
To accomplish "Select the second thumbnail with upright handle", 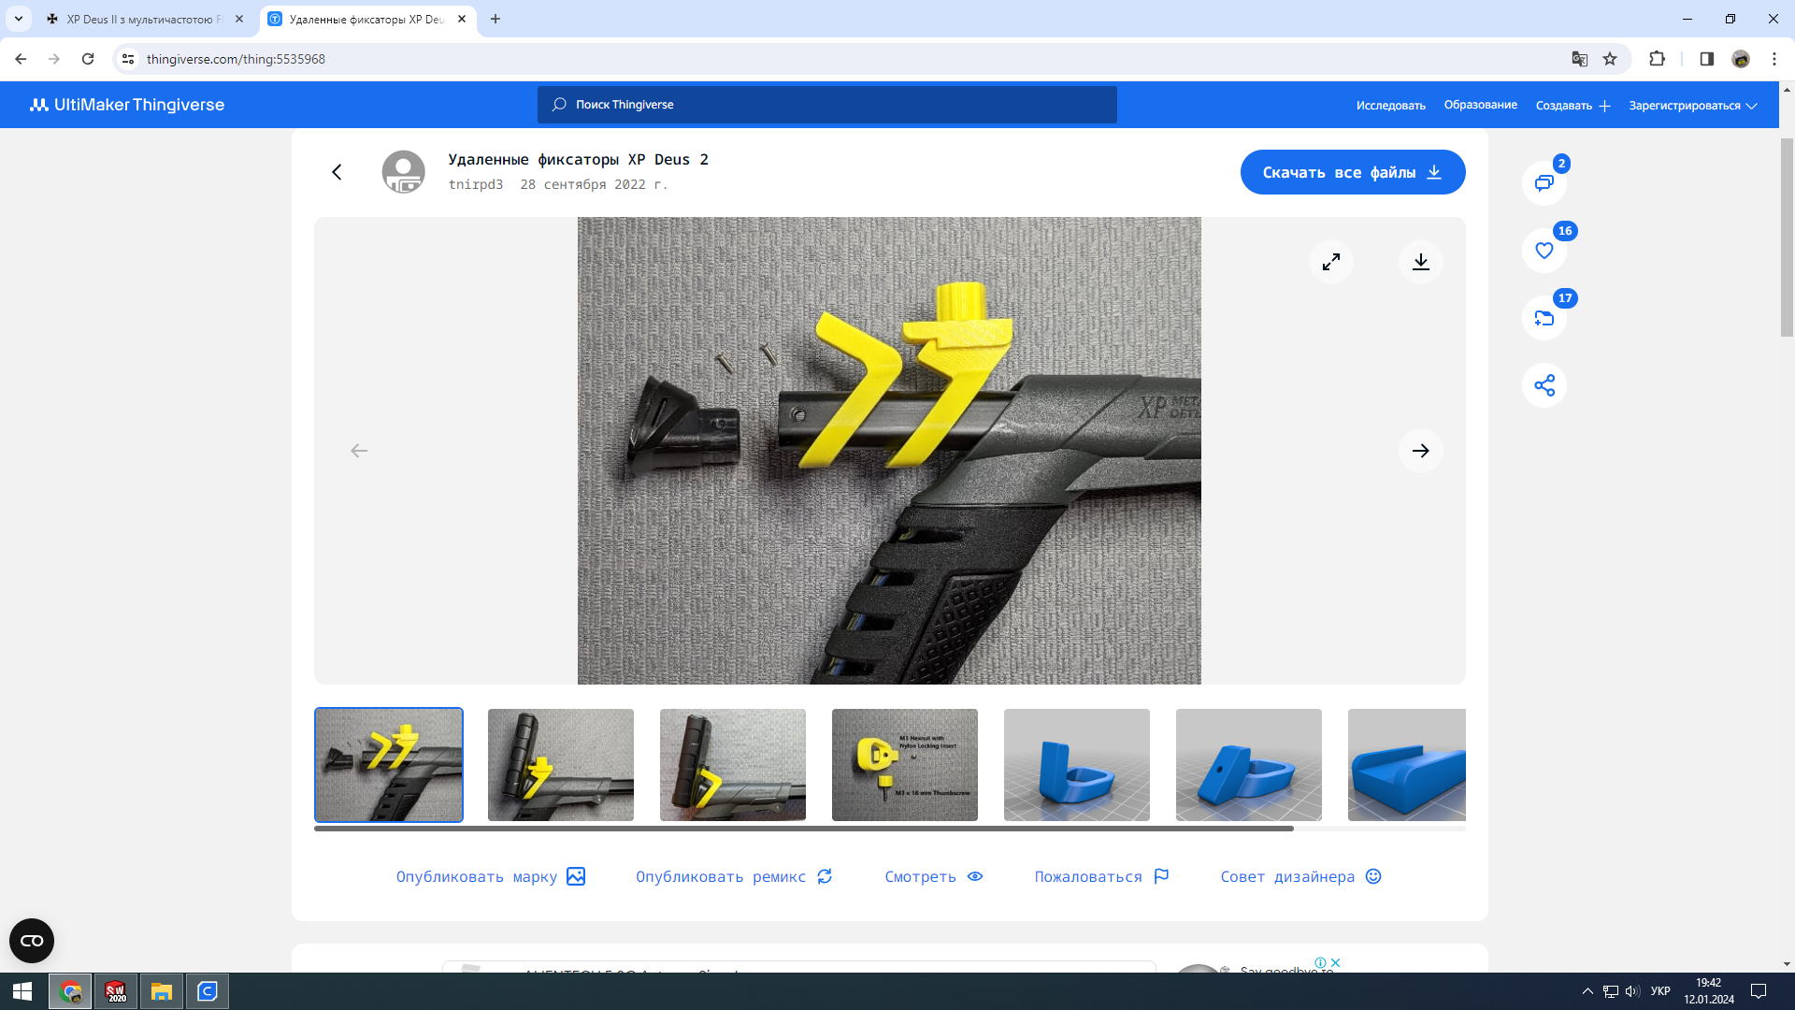I will (x=561, y=765).
